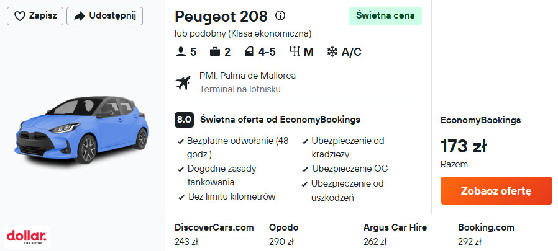The height and width of the screenshot is (251, 558).
Task: Click the passenger seats icon
Action: (181, 52)
